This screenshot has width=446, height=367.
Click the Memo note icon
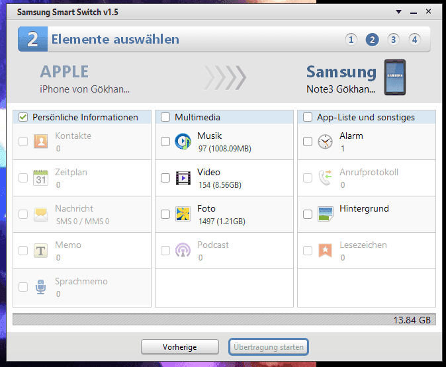(40, 251)
